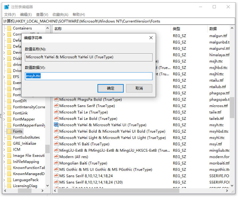This screenshot has height=197, width=238.
Task: Expand the ICM tree node
Action: [x=4, y=149]
